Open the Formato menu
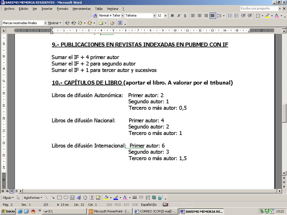 (x=62, y=9)
